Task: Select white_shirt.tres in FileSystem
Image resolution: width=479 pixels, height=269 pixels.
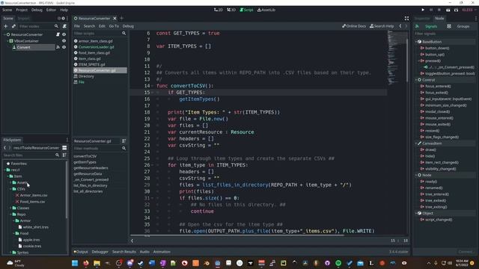Action: click(36, 227)
